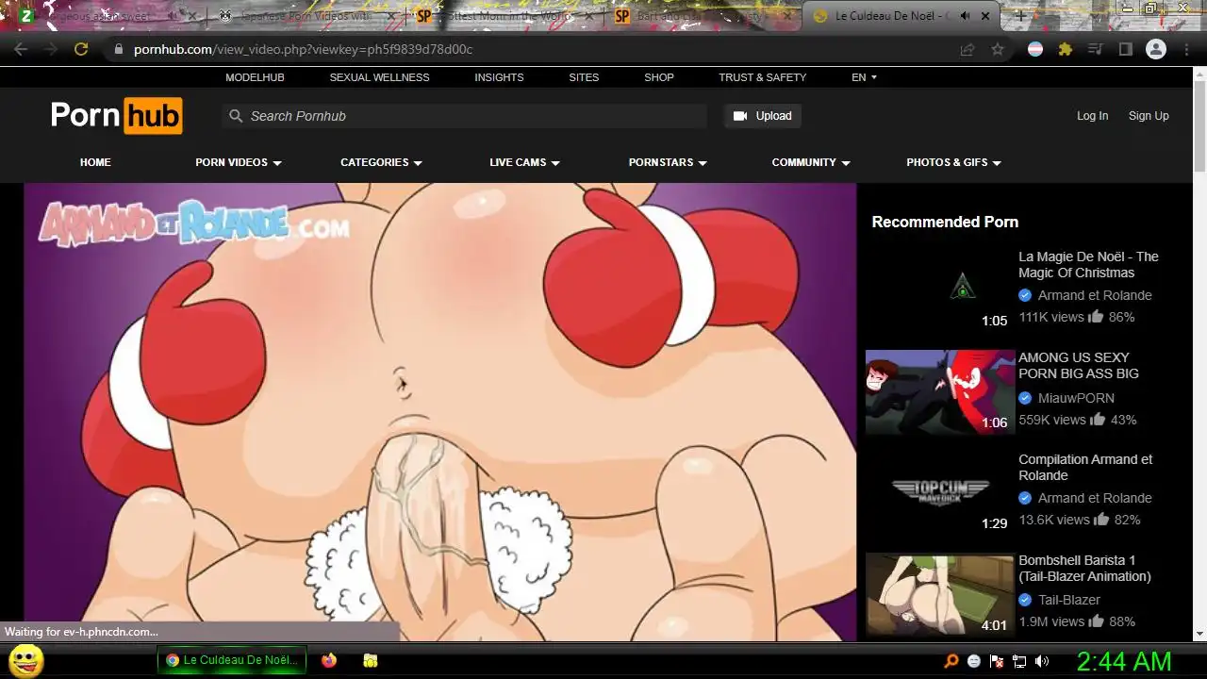The image size is (1207, 679).
Task: View site info via the padlock icon
Action: tap(118, 49)
